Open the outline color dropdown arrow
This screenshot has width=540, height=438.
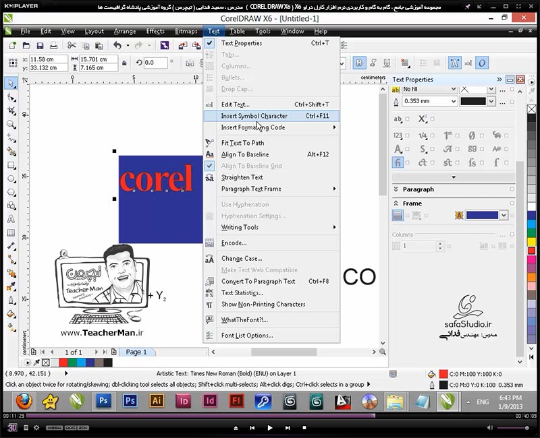(491, 101)
